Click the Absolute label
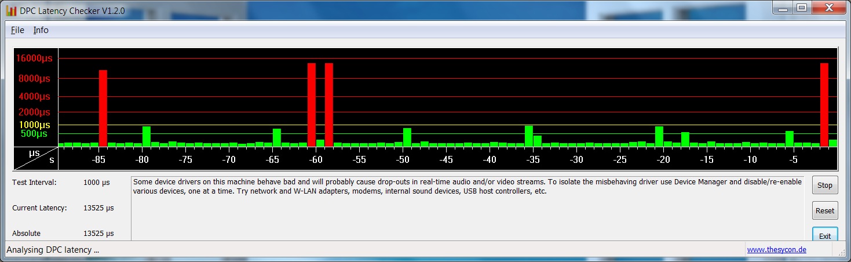Image resolution: width=851 pixels, height=262 pixels. pos(26,233)
